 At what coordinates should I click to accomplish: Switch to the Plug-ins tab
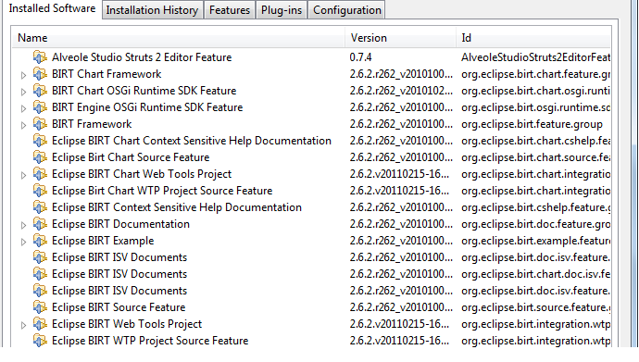(282, 10)
